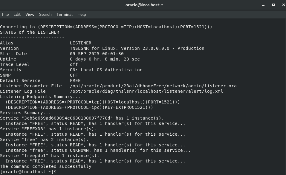Click the "The command completed successfully" line
The height and width of the screenshot is (175, 286).
tap(46, 166)
